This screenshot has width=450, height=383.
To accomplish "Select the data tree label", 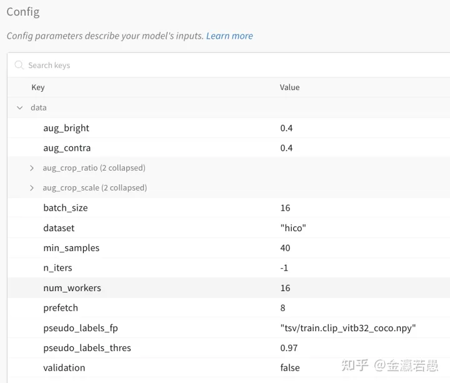I will click(39, 107).
